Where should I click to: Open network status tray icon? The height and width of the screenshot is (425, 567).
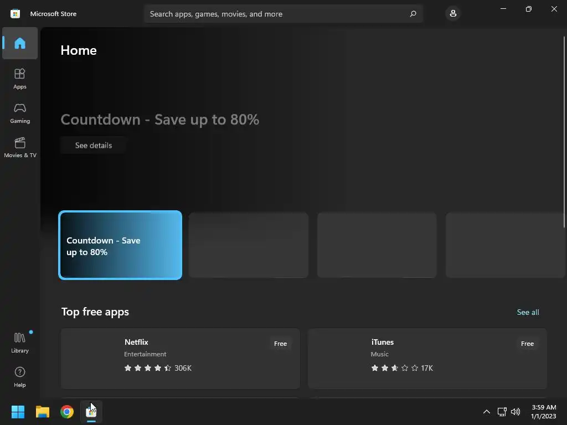pyautogui.click(x=502, y=412)
